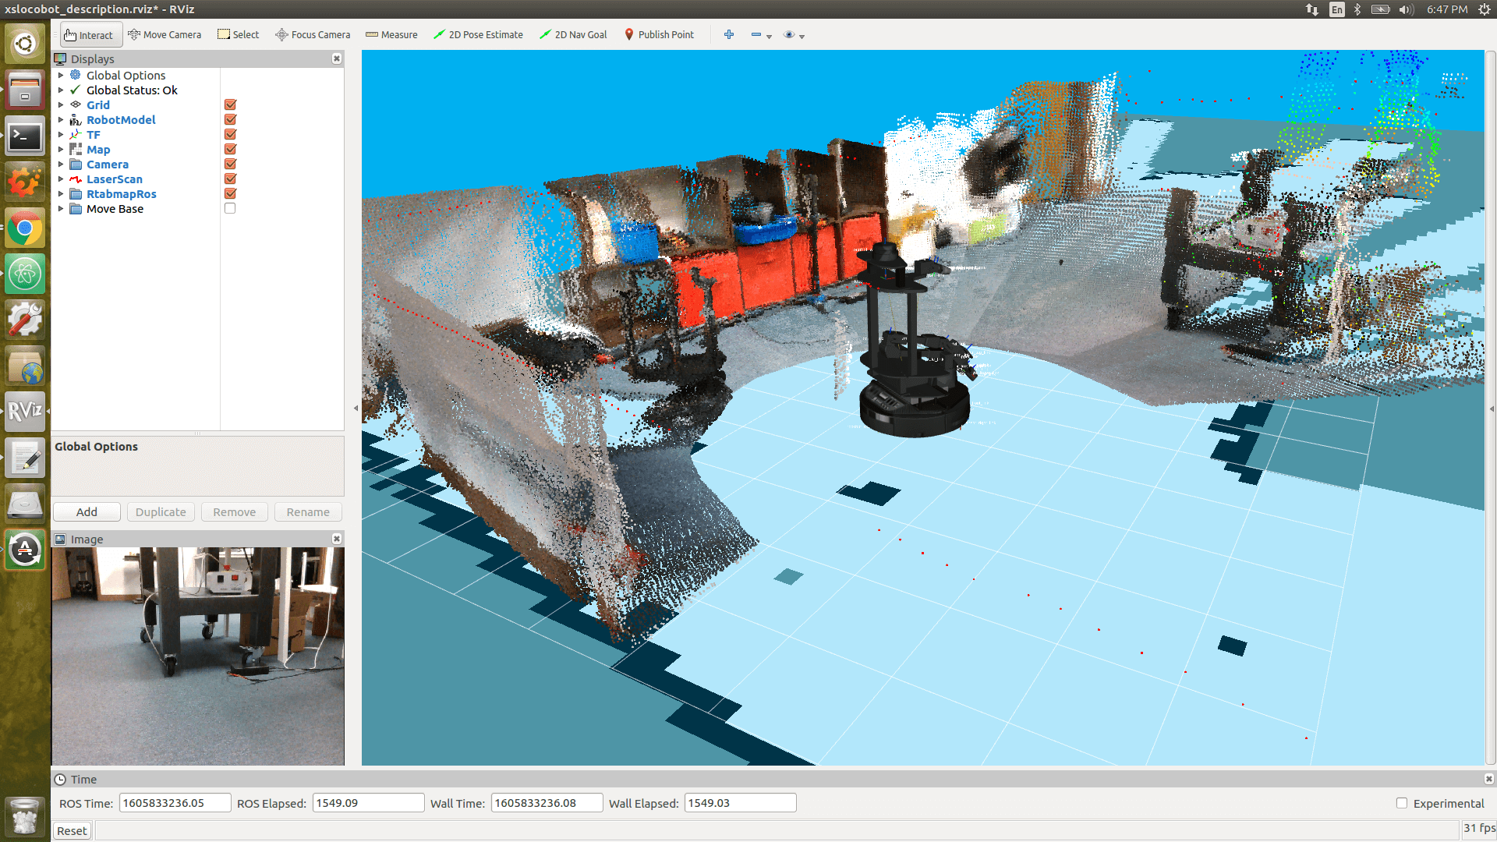Select the 2D Nav Goal tool
1497x842 pixels.
click(573, 35)
